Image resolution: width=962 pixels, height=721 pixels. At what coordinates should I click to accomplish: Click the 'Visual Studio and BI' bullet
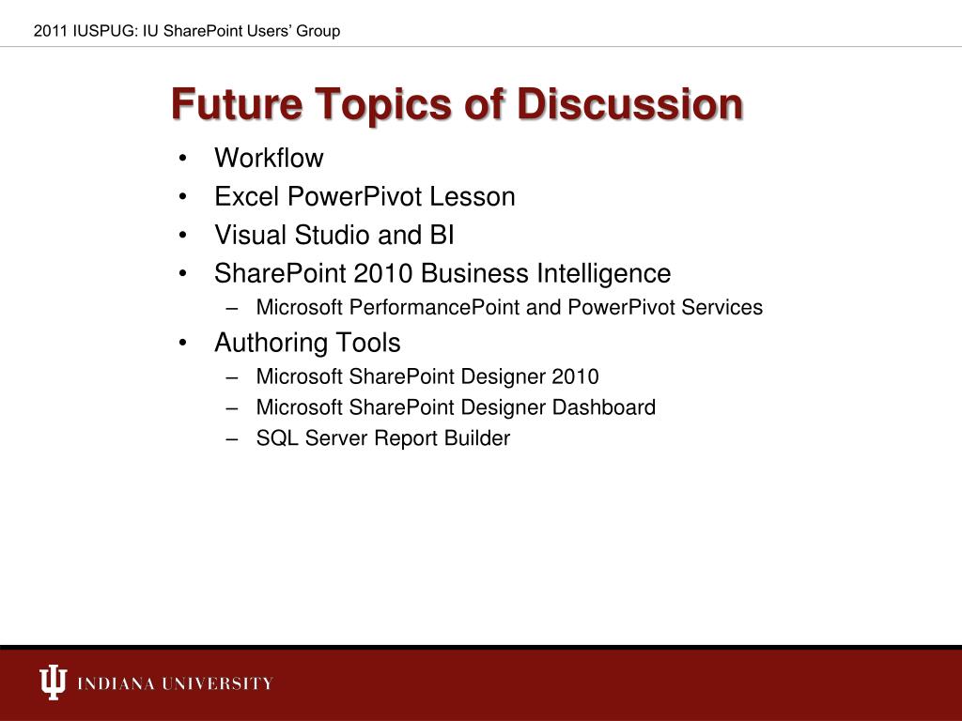click(334, 236)
